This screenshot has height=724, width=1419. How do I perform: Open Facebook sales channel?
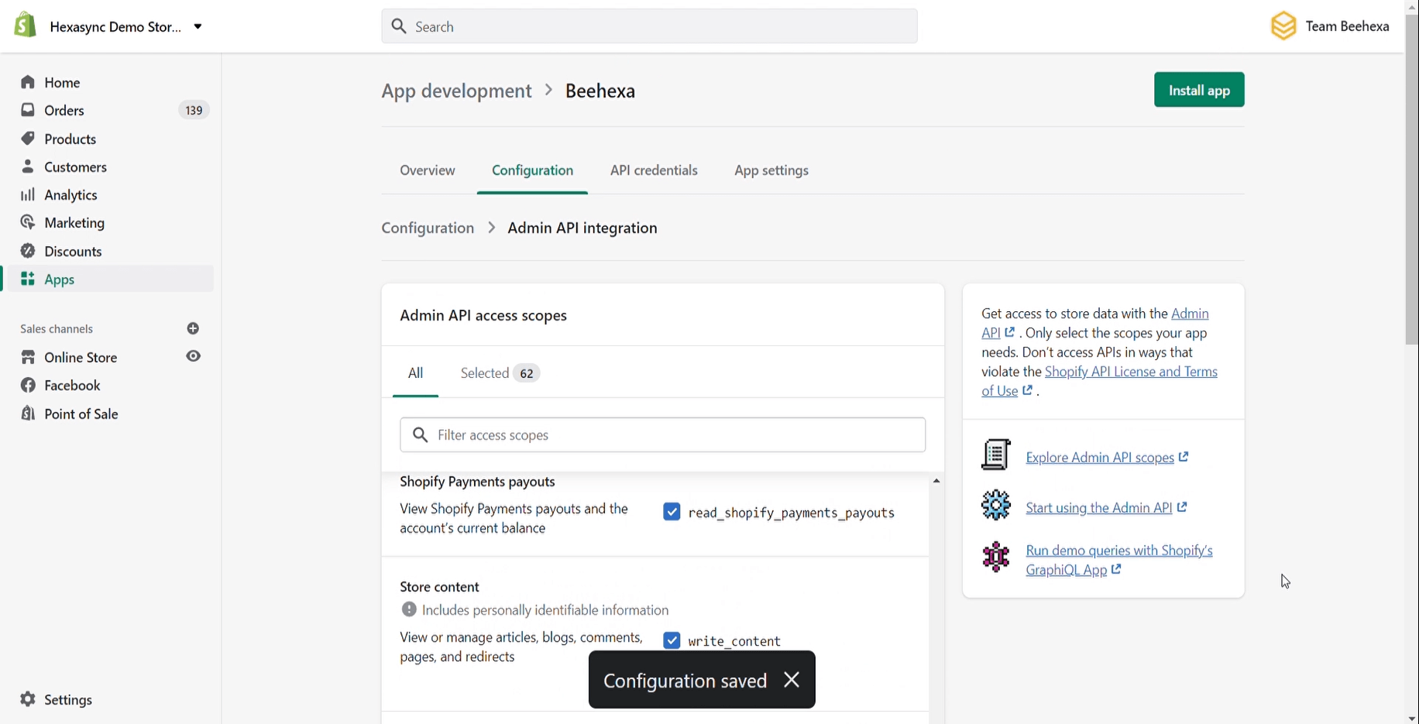coord(72,385)
